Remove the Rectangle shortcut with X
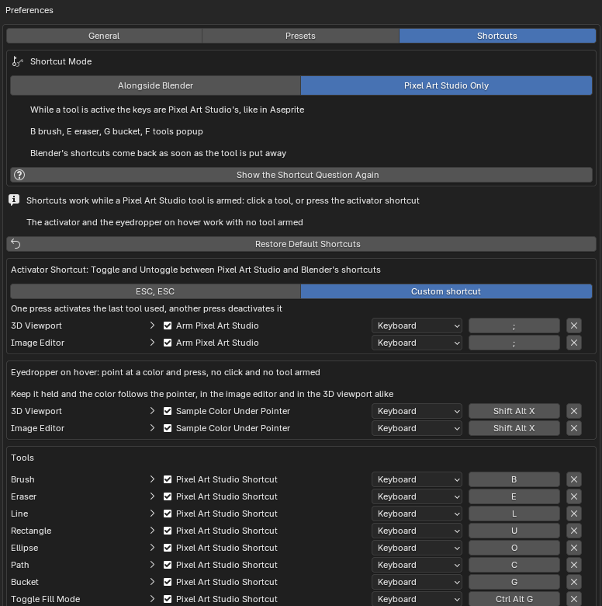This screenshot has width=602, height=606. tap(574, 531)
